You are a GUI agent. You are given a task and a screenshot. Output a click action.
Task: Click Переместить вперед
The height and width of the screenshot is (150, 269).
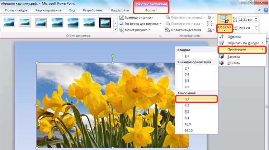[x=185, y=17]
